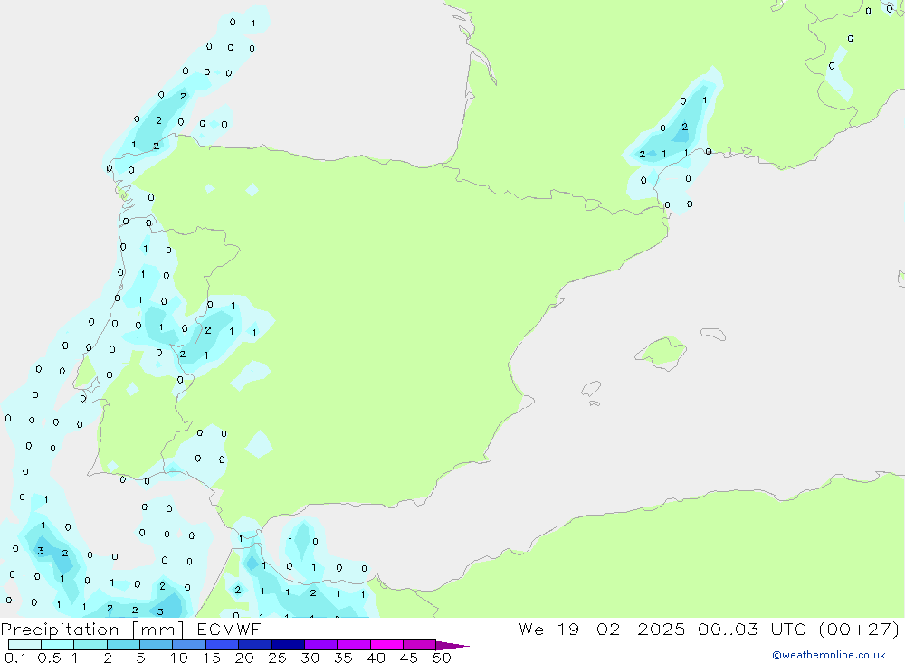
Task: Click the date '19-02-2025' in the footer
Action: pyautogui.click(x=621, y=629)
